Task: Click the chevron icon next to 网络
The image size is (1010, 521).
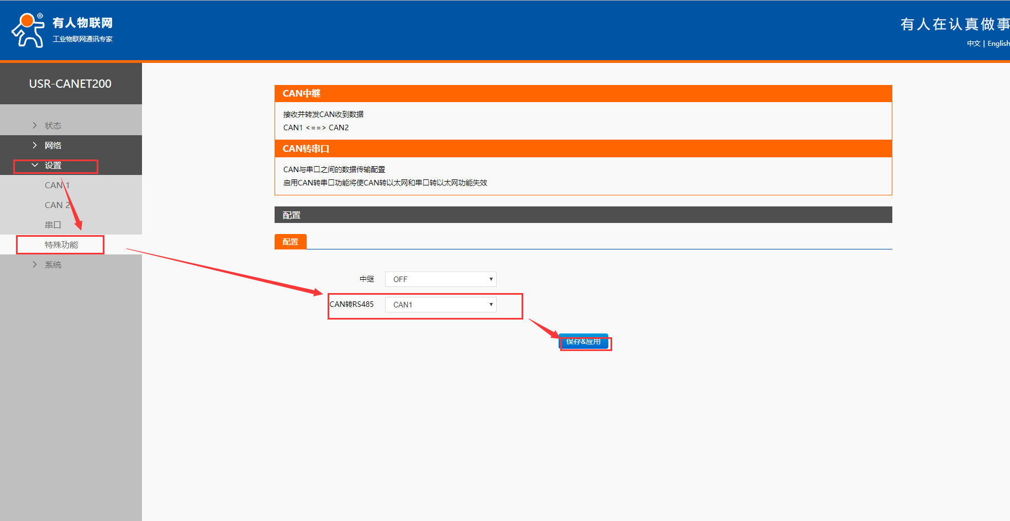Action: (x=35, y=146)
